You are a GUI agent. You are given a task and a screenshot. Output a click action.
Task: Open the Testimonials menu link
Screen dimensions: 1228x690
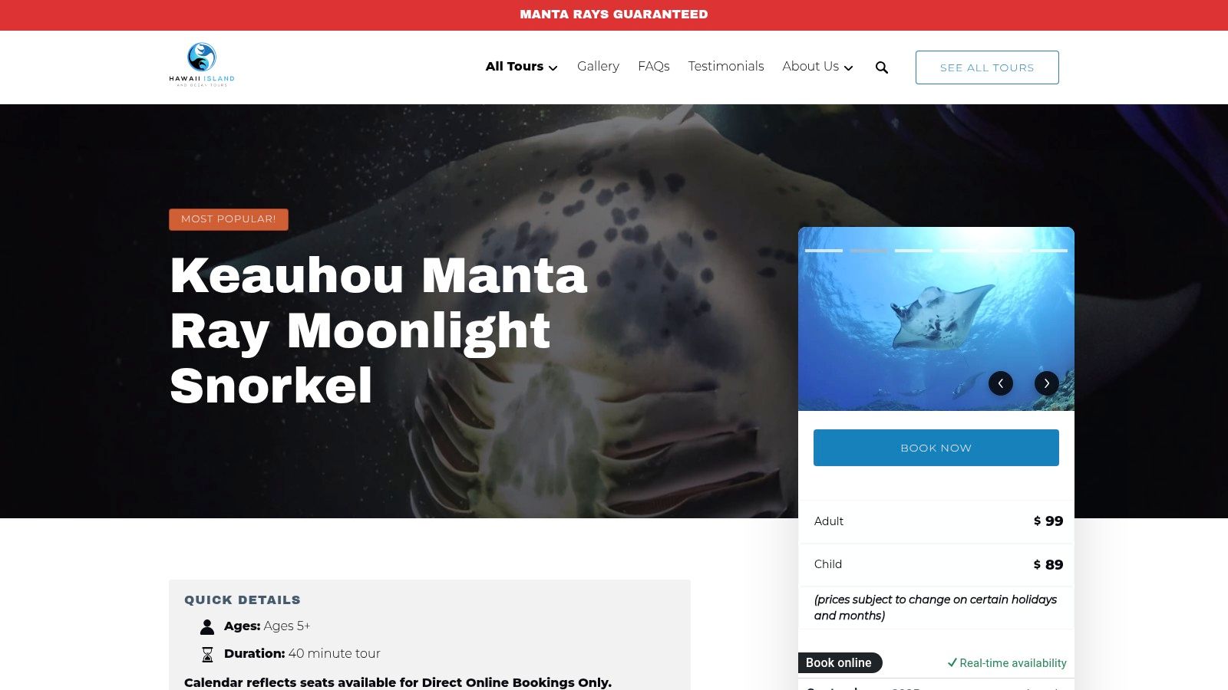(x=726, y=67)
